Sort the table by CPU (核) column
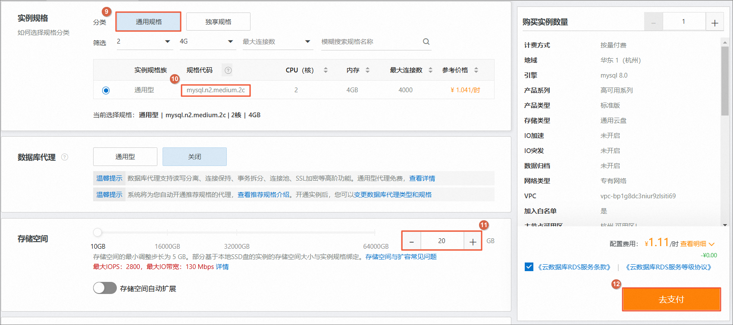Image resolution: width=733 pixels, height=325 pixels. (x=326, y=70)
